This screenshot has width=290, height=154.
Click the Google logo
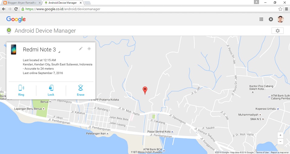[16, 19]
